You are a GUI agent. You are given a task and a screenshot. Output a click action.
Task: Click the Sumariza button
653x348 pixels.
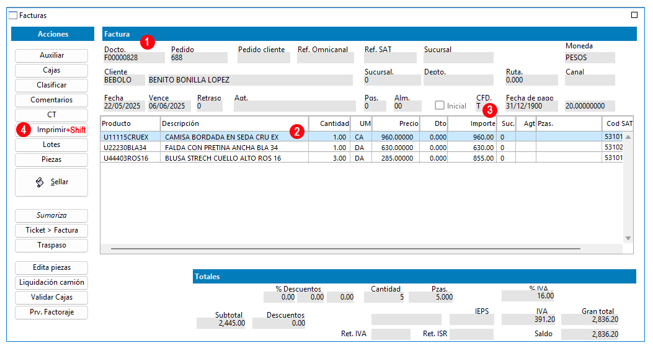(51, 215)
